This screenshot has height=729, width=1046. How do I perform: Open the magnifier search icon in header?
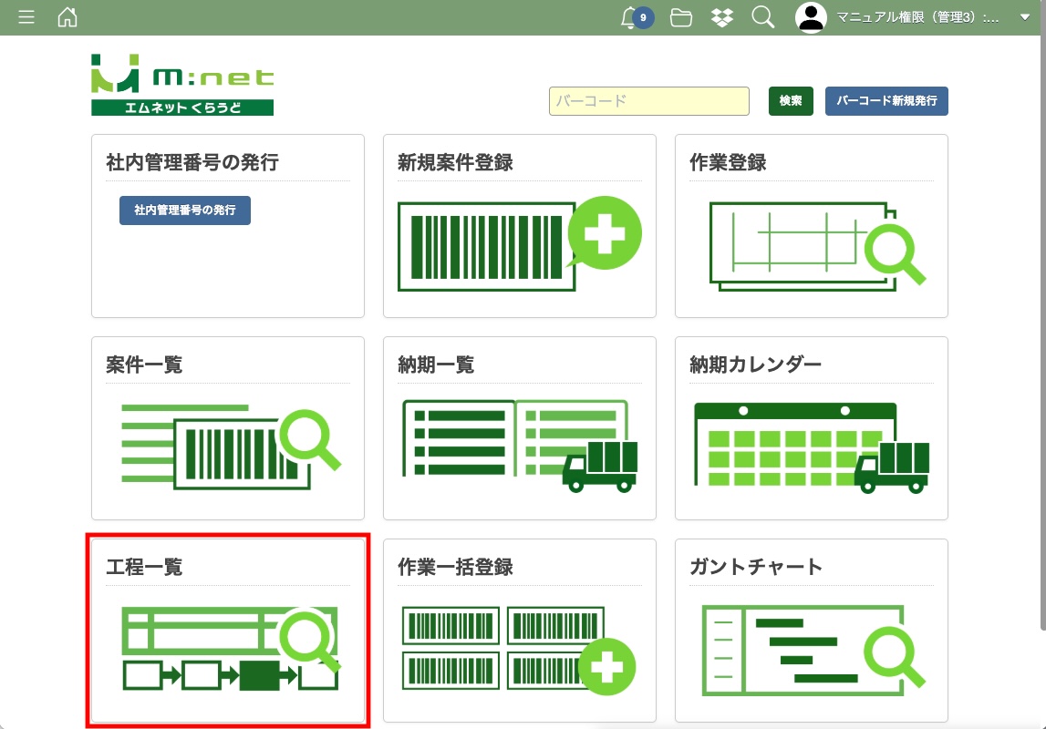(x=763, y=17)
